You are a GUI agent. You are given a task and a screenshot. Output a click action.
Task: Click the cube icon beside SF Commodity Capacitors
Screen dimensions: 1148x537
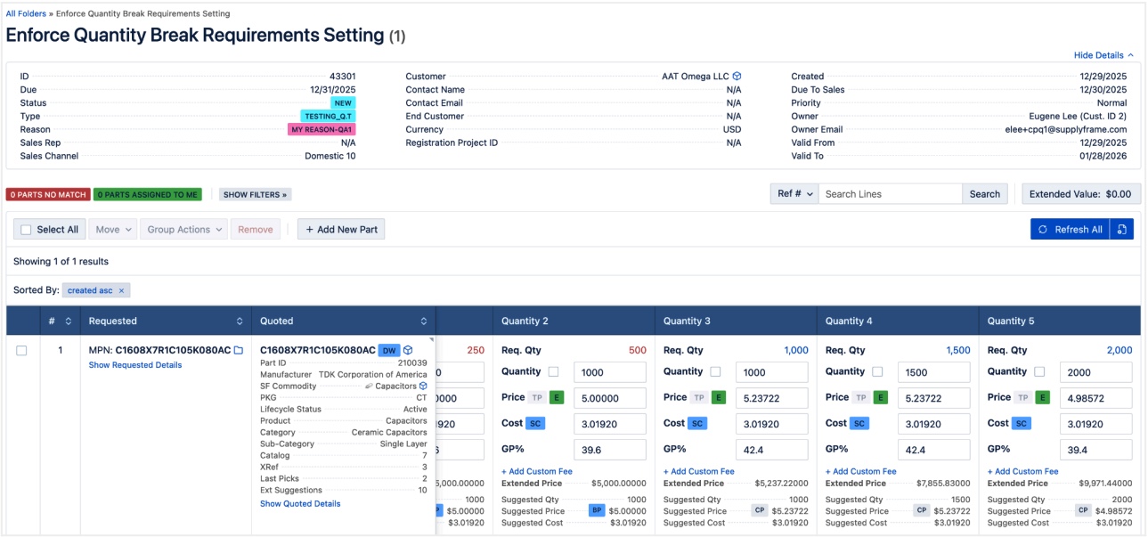[x=423, y=386]
